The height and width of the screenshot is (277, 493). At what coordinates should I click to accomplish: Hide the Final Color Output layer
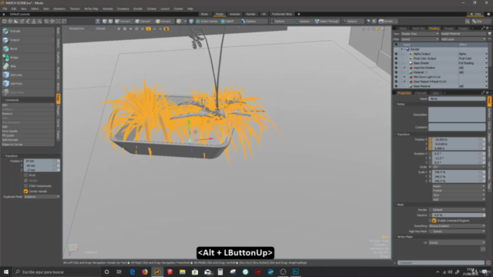tap(396, 58)
